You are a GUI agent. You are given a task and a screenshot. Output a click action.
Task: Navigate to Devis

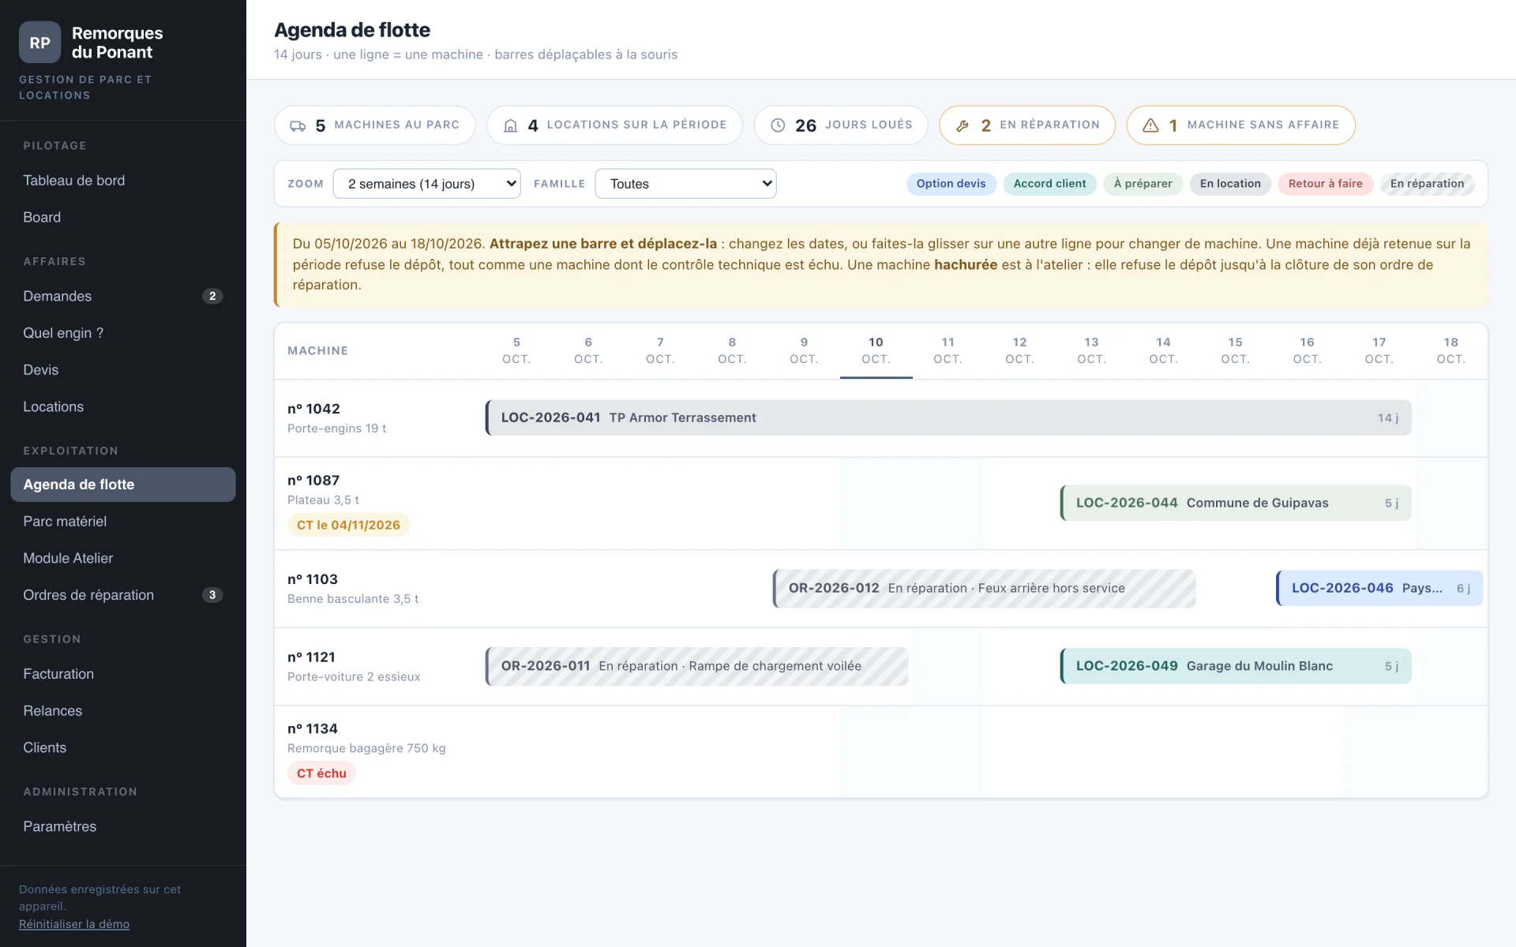[123, 370]
